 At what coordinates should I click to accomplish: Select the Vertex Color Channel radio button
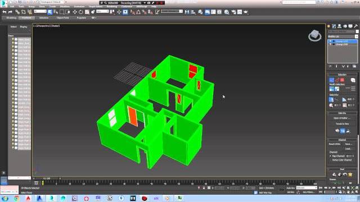click(330, 160)
